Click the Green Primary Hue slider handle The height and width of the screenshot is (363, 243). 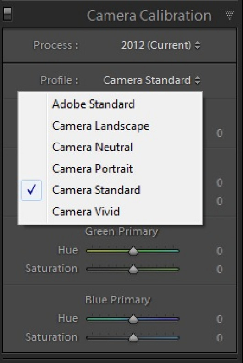[133, 251]
